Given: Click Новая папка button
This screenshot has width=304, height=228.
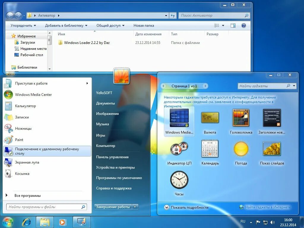Looking at the screenshot, I should pyautogui.click(x=144, y=26).
